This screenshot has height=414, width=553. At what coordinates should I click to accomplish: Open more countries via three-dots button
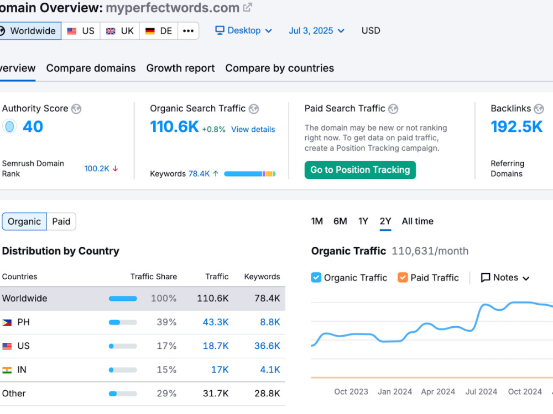coord(189,31)
